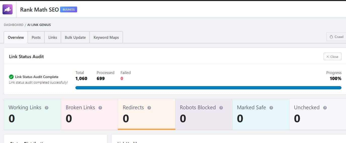This screenshot has height=143, width=346.
Task: Open the Broken Links help tooltip icon
Action: click(x=100, y=108)
